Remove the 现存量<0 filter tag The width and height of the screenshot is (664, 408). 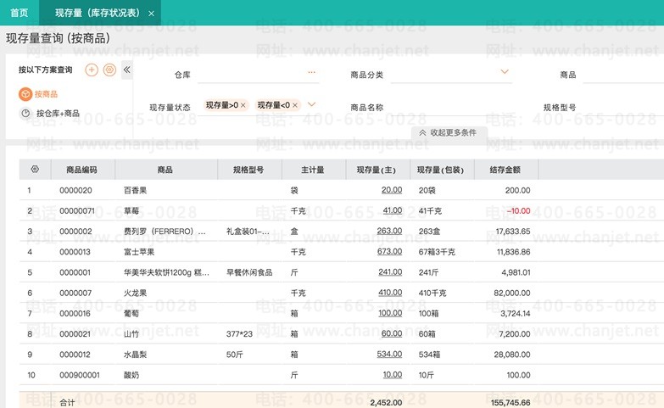(295, 105)
